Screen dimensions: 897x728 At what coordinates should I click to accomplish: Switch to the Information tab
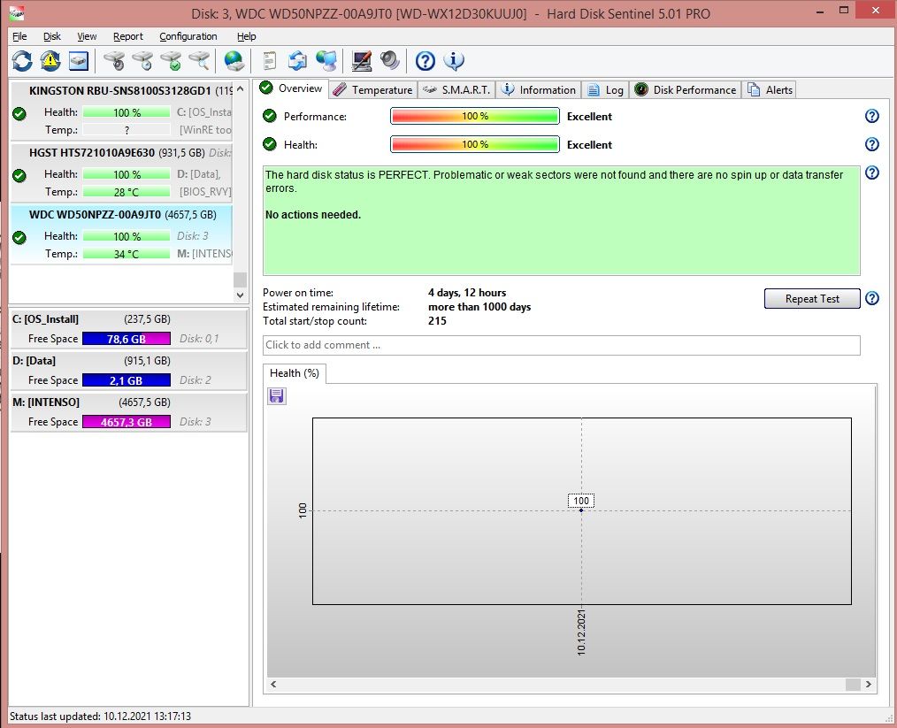(539, 90)
